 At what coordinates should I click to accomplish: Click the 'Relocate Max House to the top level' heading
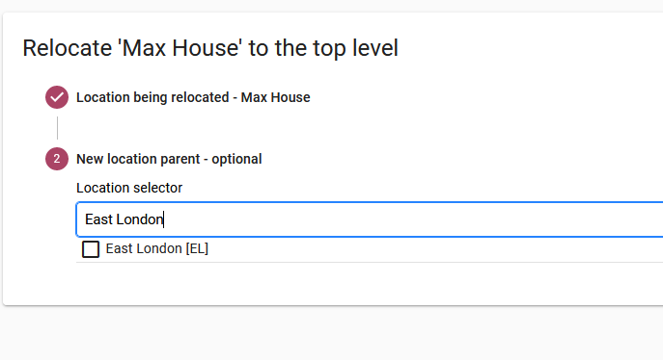click(210, 48)
